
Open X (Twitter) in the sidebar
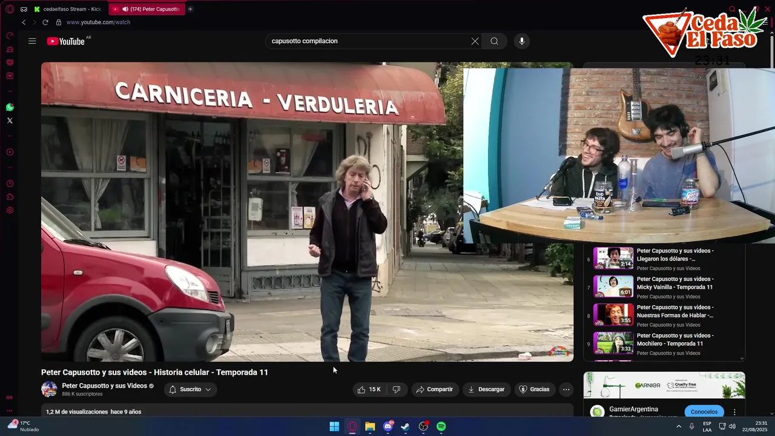[10, 121]
